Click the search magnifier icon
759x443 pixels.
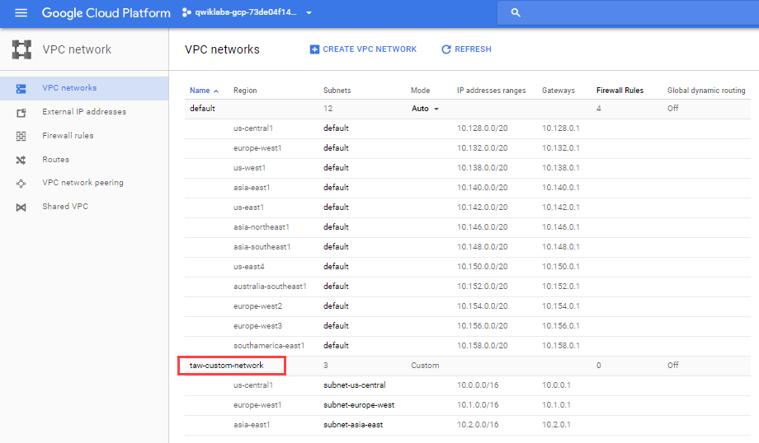pos(516,13)
